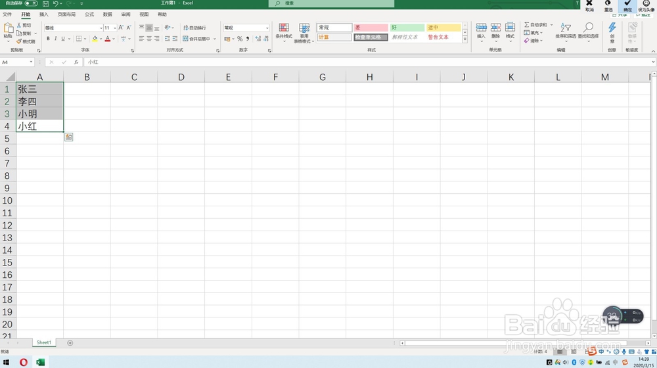Click the Percent Style icon
The image size is (657, 368).
(x=240, y=39)
